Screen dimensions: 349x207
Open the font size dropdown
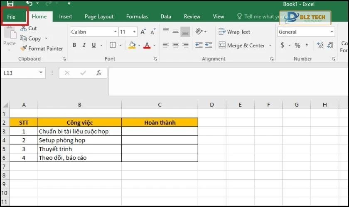coord(134,32)
